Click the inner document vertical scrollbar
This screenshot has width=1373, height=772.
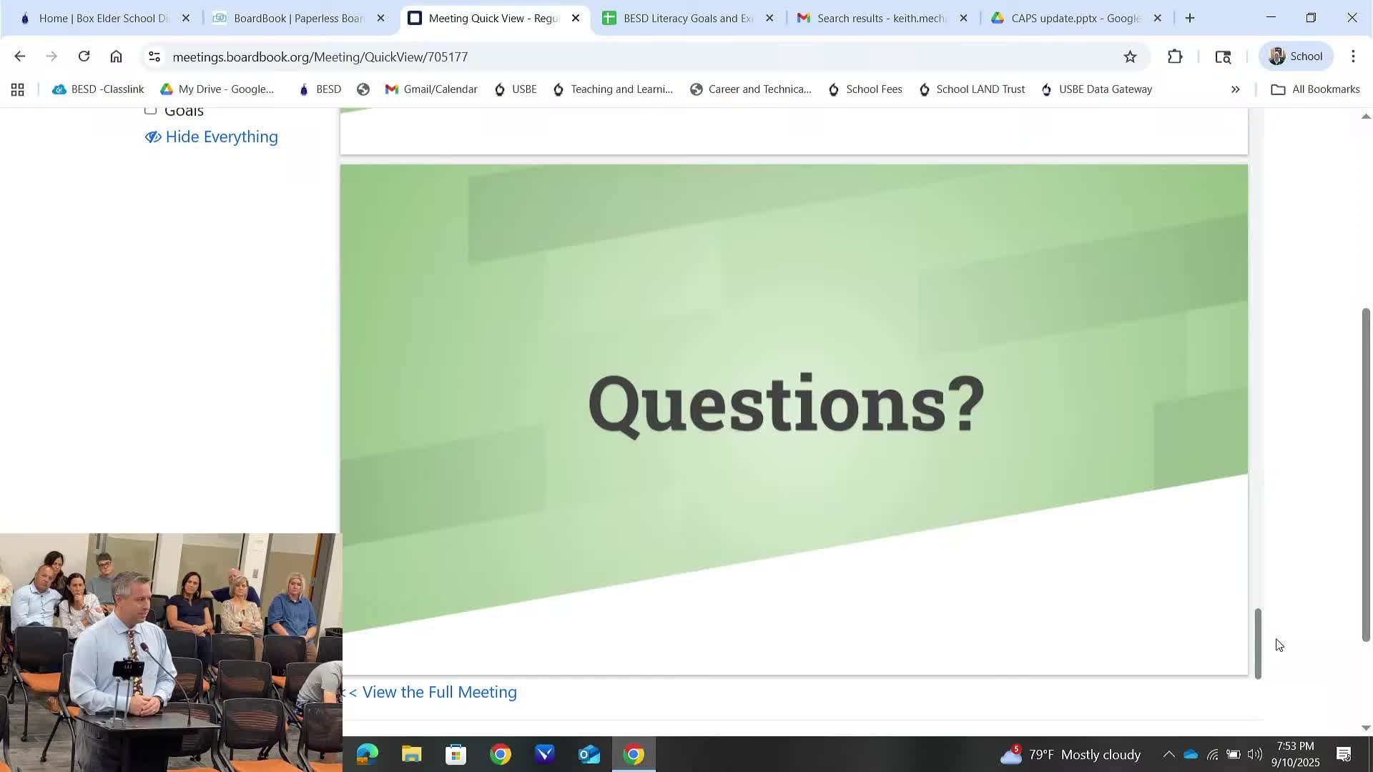click(1258, 643)
